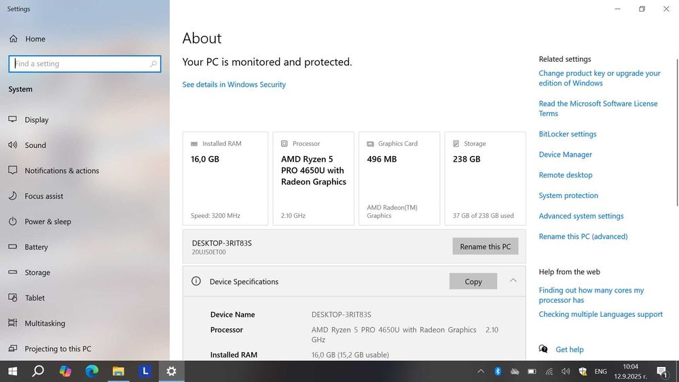
Task: Click the Device Specifications info icon
Action: tap(196, 281)
